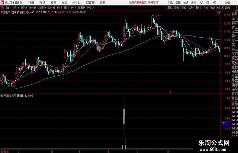Open the 版面 menu
Viewport: 238px width, 153px height.
178,3
